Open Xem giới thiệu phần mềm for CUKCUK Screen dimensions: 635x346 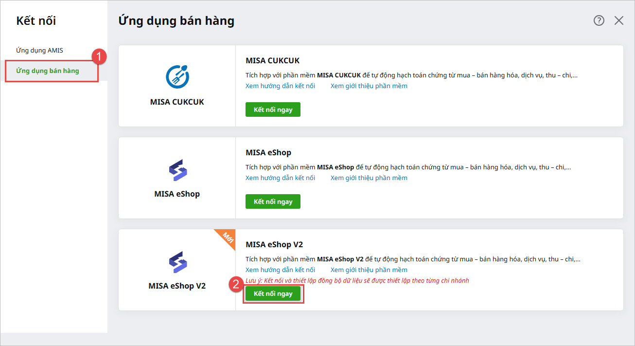coord(369,86)
